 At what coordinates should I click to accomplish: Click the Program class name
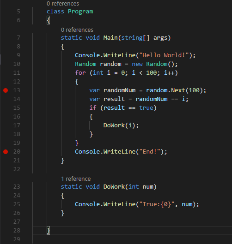tap(80, 12)
